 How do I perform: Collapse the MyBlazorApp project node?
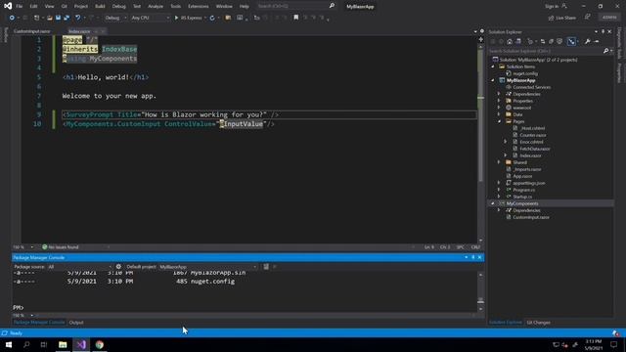click(x=493, y=80)
